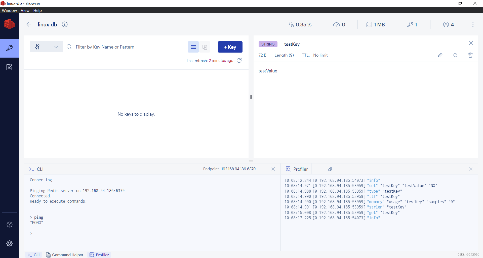Viewport: 483px width, 258px height.
Task: Click the Filter by Key Name field
Action: click(122, 47)
